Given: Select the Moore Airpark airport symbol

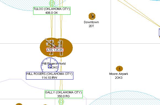Looking at the screenshot, I should click(119, 69).
